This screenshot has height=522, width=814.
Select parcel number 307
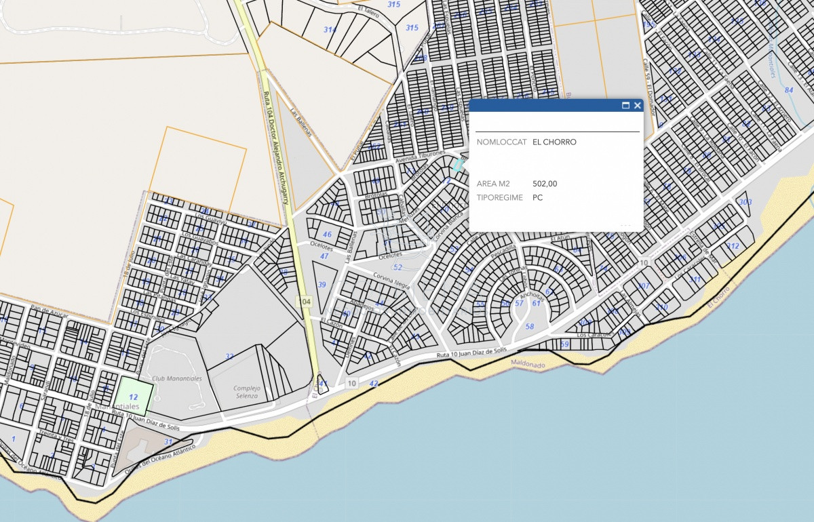click(643, 286)
